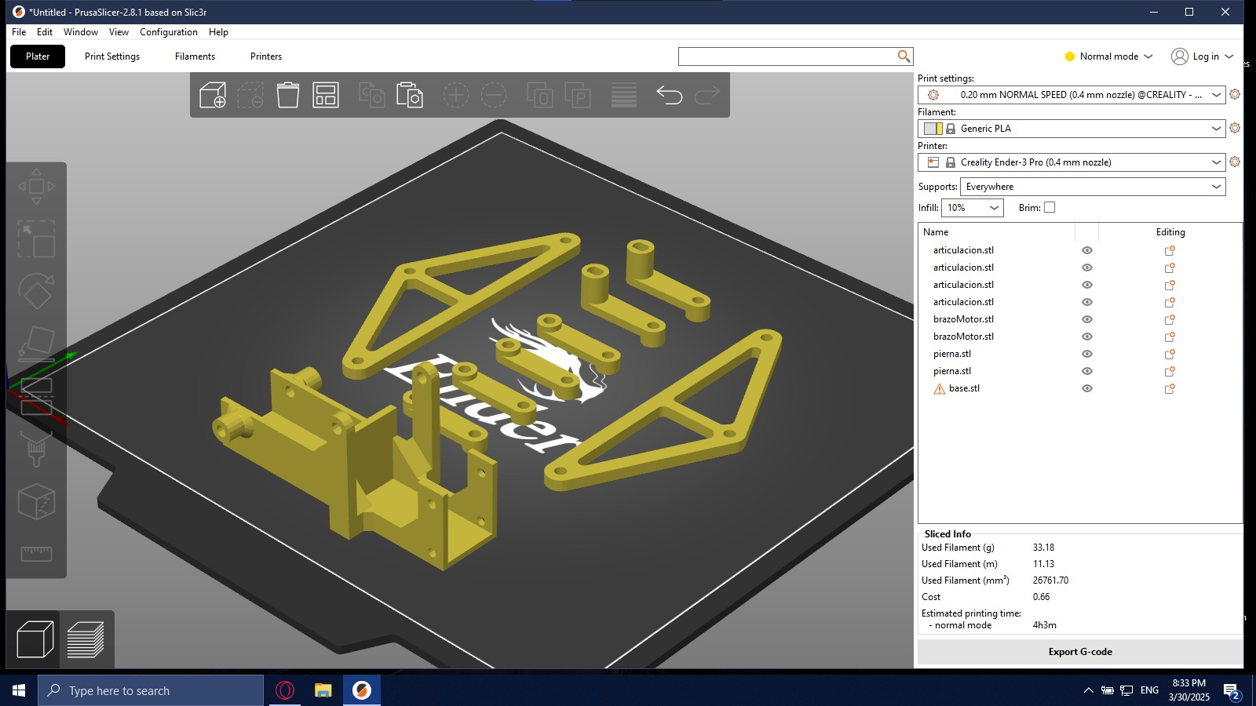Click the Copy toolbar icon
Viewport: 1256px width, 706px height.
(x=372, y=95)
